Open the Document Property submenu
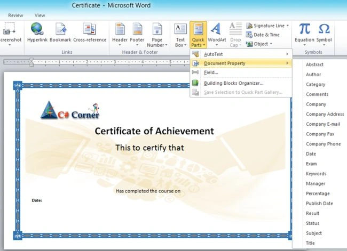Image resolution: width=347 pixels, height=251 pixels. (x=241, y=63)
